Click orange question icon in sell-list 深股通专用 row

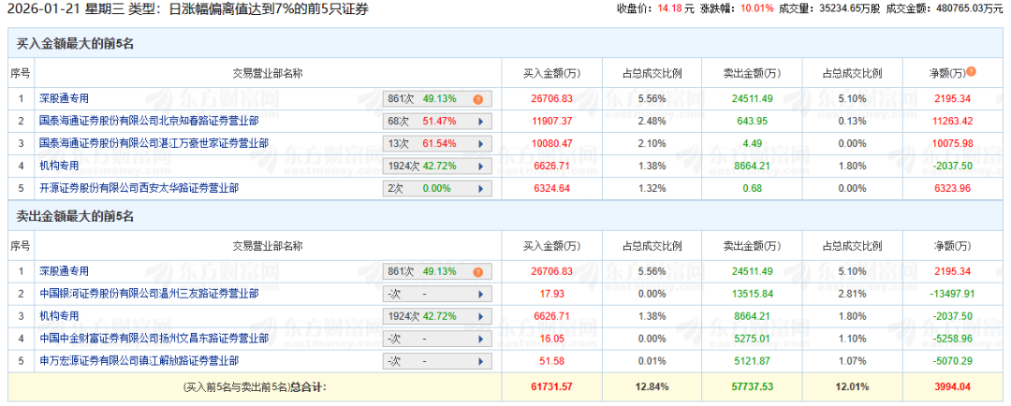point(477,271)
